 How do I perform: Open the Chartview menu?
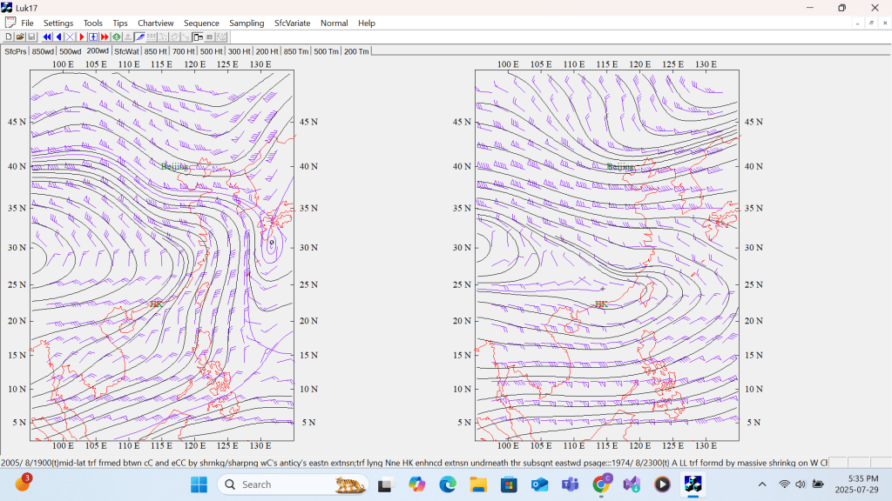click(155, 23)
